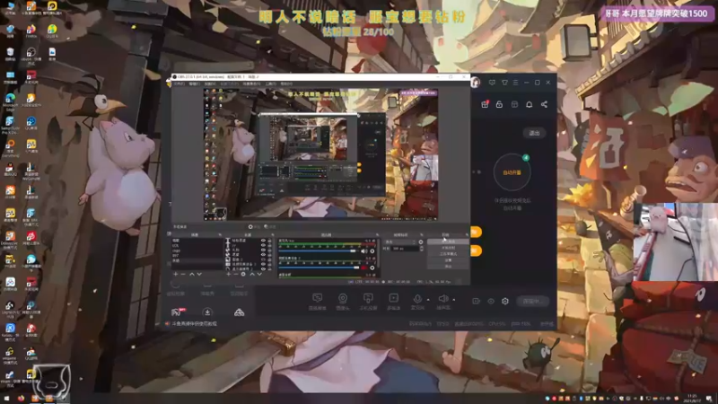
Task: Open the last OBS menu (help)
Action: pyautogui.click(x=286, y=84)
